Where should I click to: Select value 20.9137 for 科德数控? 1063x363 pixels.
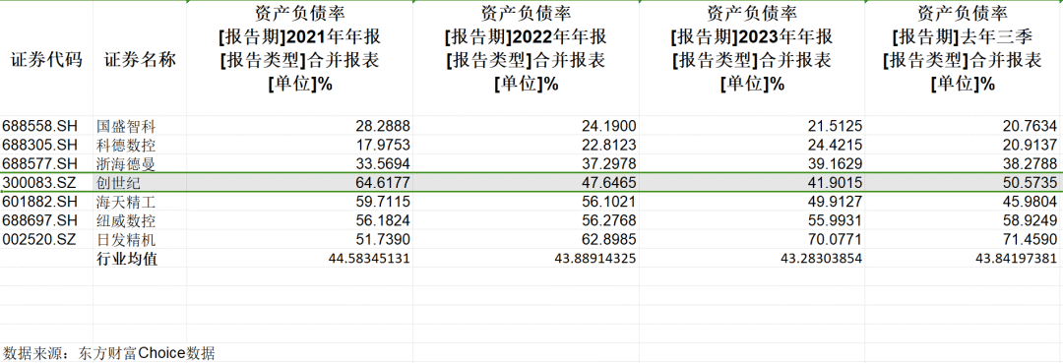(964, 144)
